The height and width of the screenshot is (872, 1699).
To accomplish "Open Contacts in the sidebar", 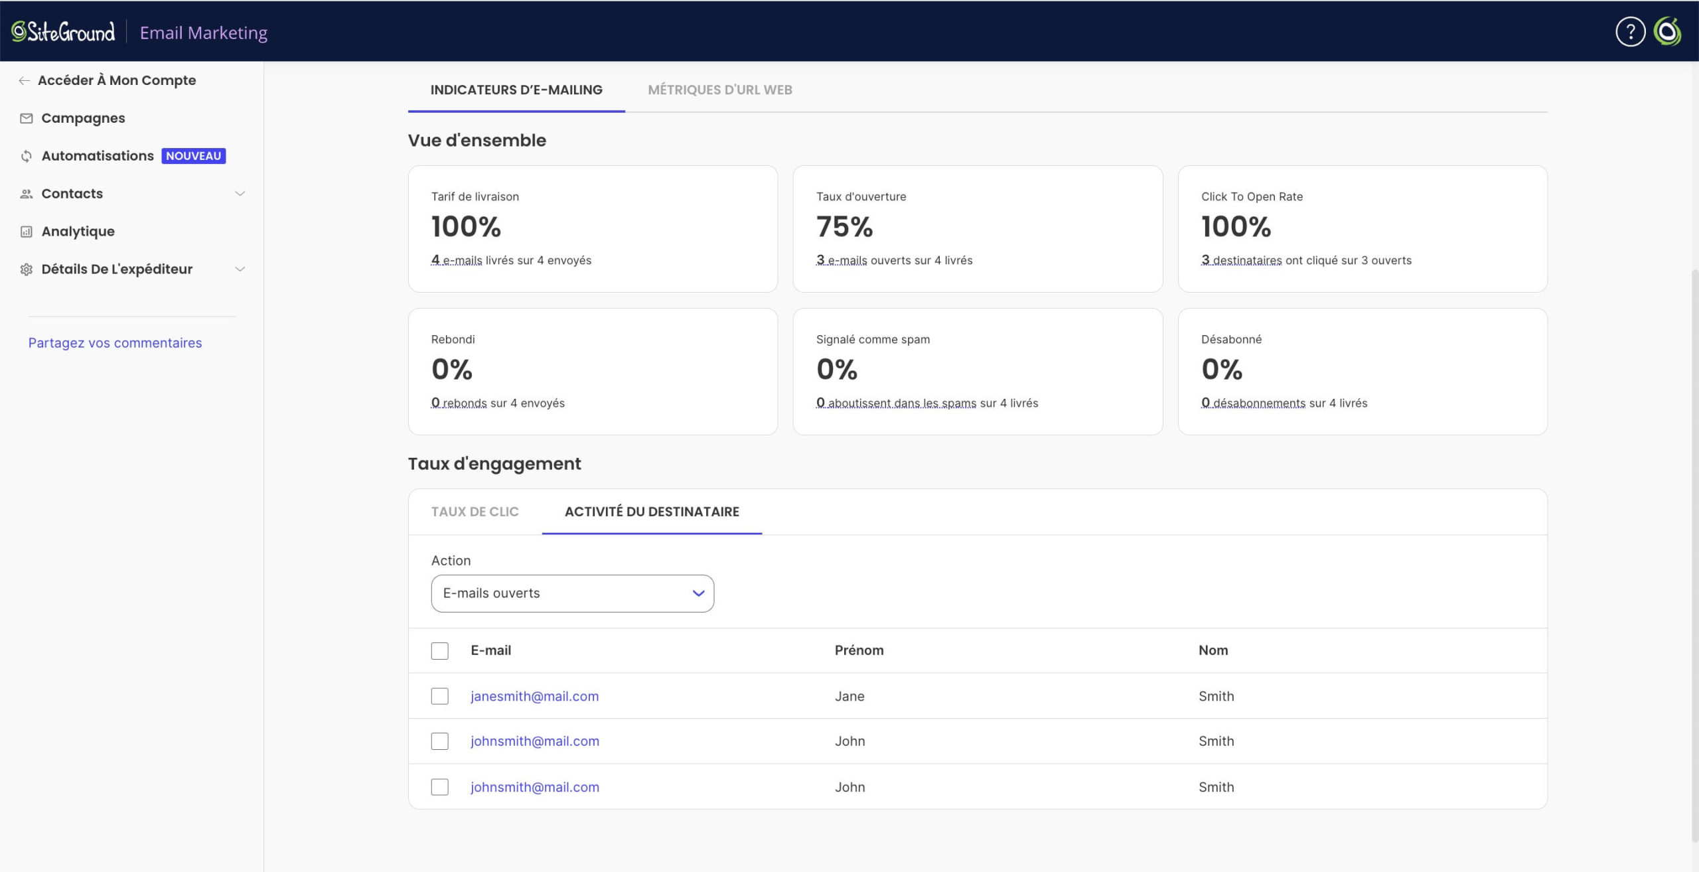I will tap(72, 194).
